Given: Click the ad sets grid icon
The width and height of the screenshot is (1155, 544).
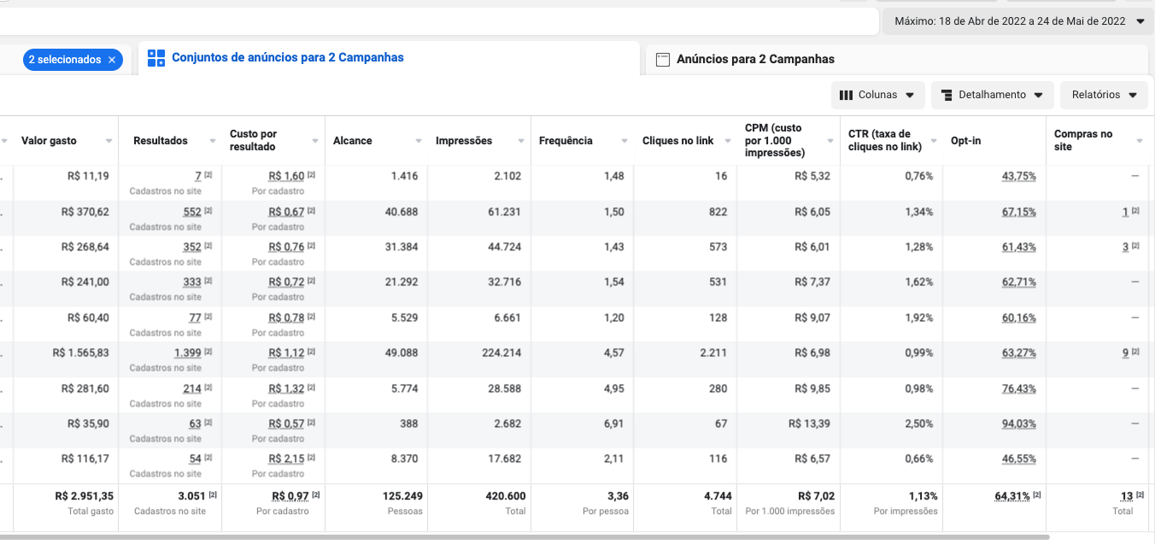Looking at the screenshot, I should coord(156,58).
